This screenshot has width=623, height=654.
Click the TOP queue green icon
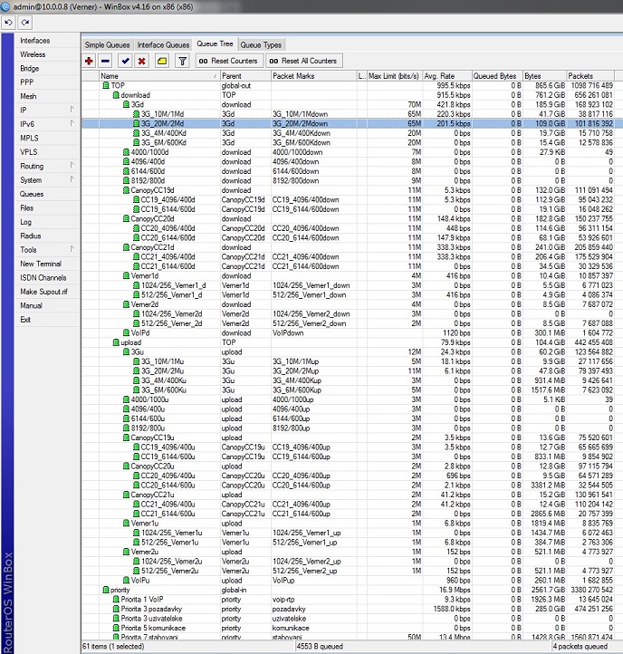pyautogui.click(x=106, y=85)
